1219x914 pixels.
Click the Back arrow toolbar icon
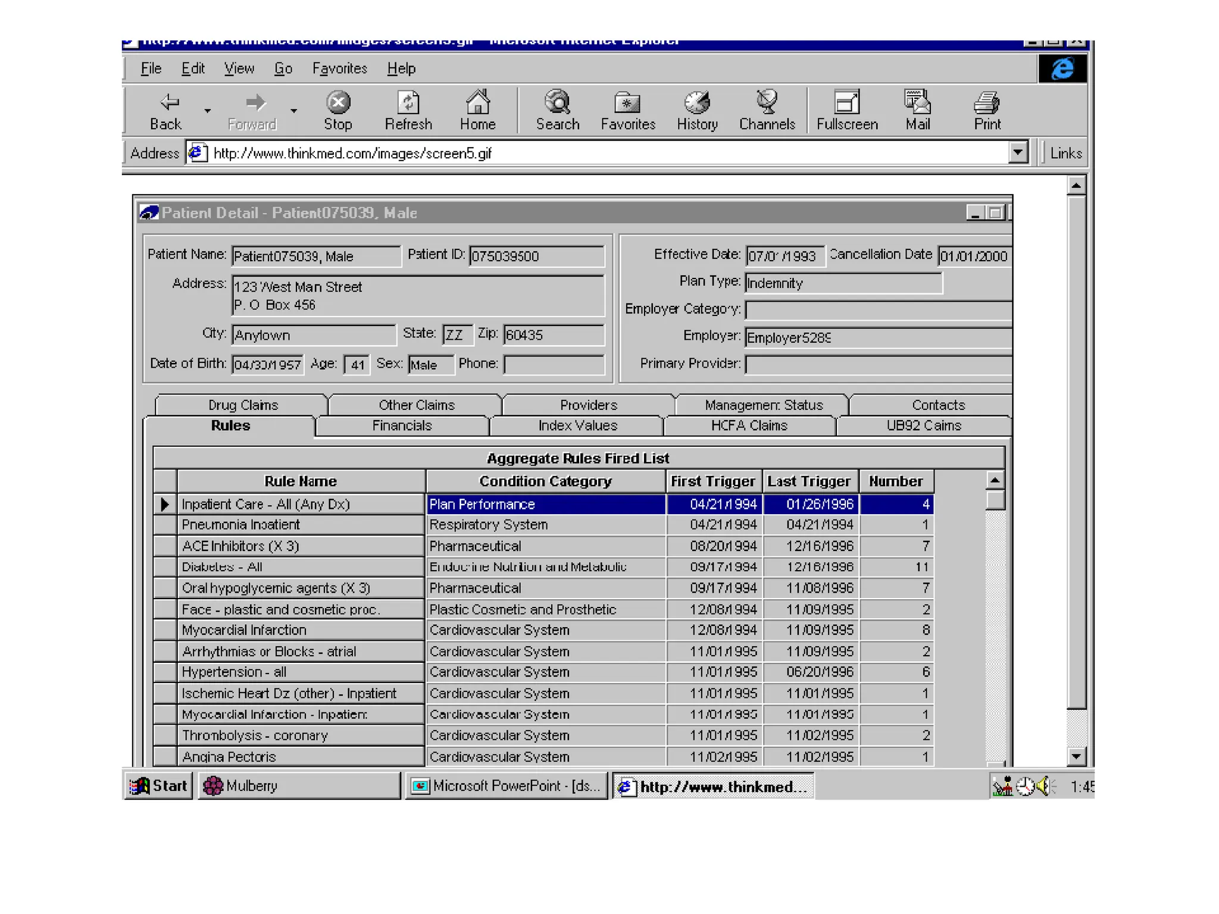(168, 103)
